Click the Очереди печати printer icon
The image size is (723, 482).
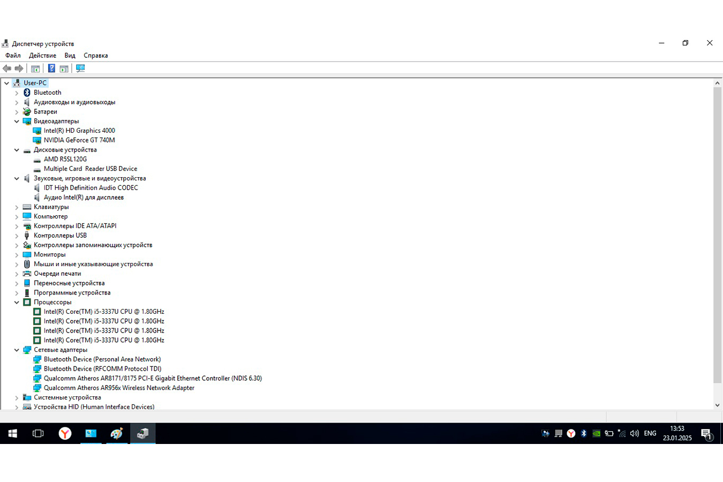coord(27,274)
